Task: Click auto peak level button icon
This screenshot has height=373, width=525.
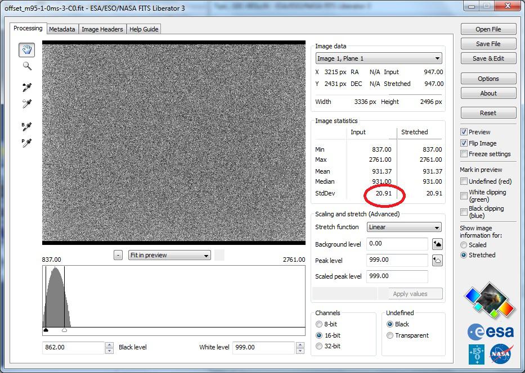Action: pos(437,260)
